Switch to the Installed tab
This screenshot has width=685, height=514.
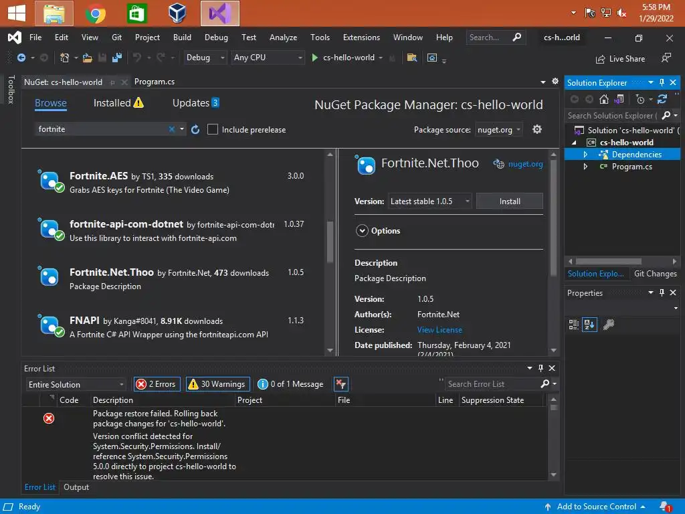point(118,103)
